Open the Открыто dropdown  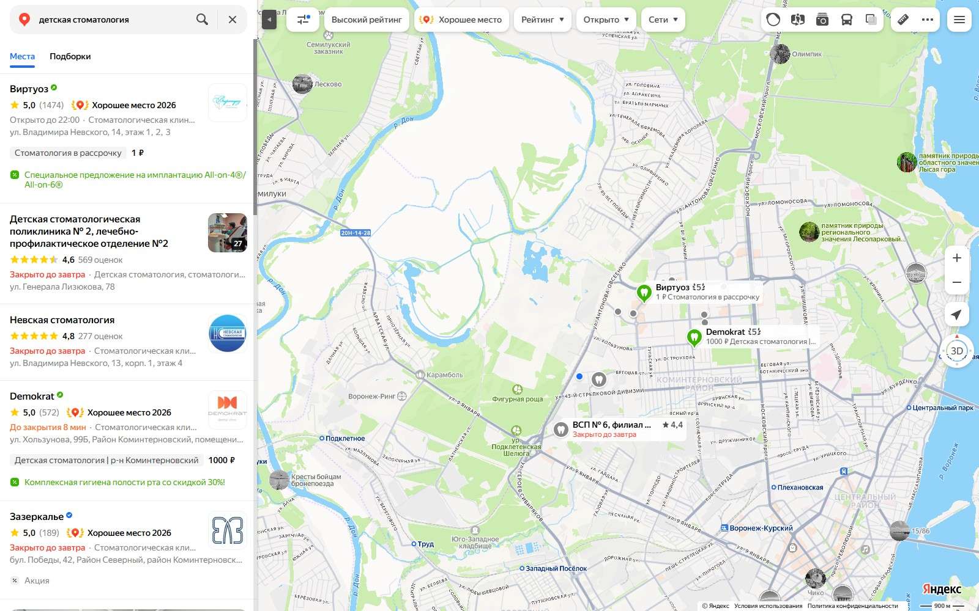click(606, 20)
